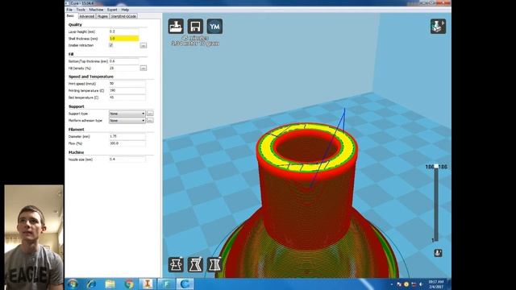516x290 pixels.
Task: Click the Printing temperature input field
Action: pyautogui.click(x=127, y=90)
